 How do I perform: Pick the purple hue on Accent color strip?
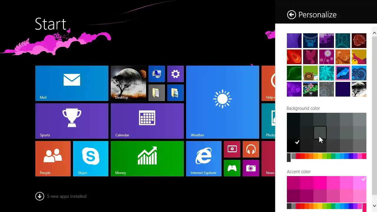355,206
